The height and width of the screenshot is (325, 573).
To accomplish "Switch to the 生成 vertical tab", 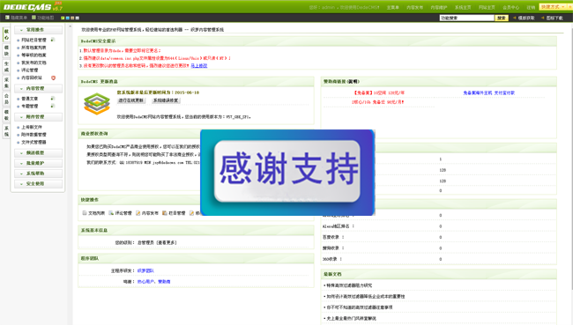I will 6,67.
